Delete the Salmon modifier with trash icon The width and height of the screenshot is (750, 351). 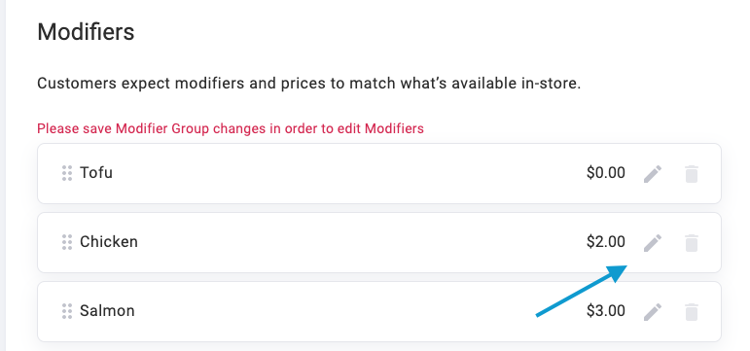[x=692, y=312]
